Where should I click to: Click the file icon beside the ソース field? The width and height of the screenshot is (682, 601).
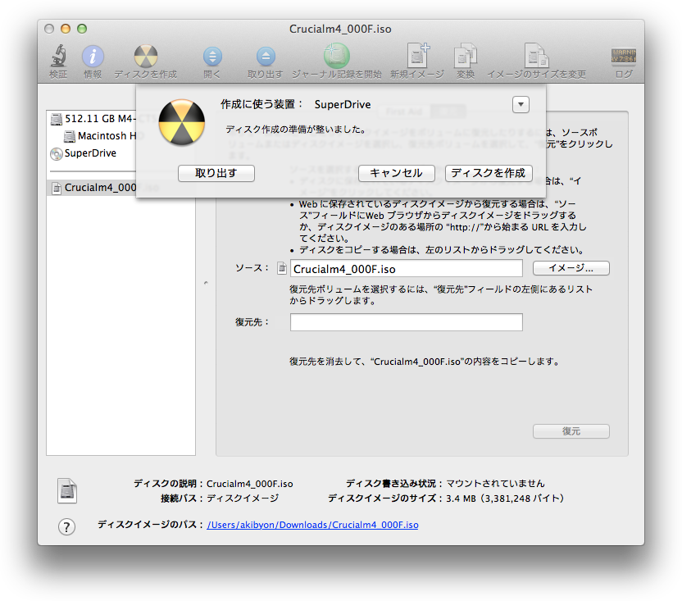pyautogui.click(x=282, y=268)
